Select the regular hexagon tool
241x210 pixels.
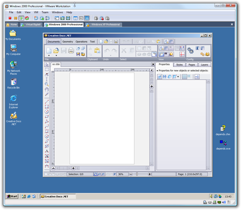[47, 136]
